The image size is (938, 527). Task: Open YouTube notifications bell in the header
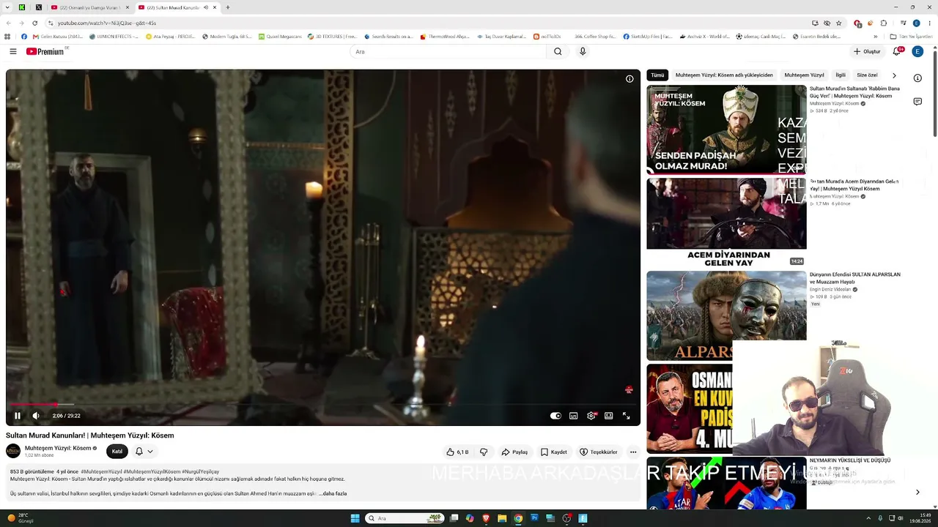pyautogui.click(x=897, y=51)
